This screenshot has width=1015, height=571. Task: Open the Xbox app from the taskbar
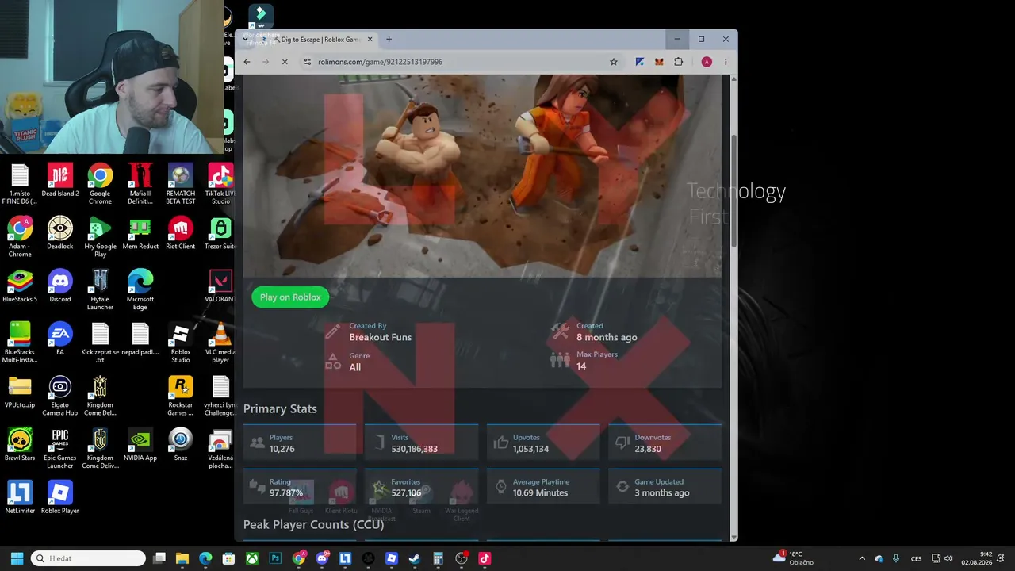click(x=252, y=558)
